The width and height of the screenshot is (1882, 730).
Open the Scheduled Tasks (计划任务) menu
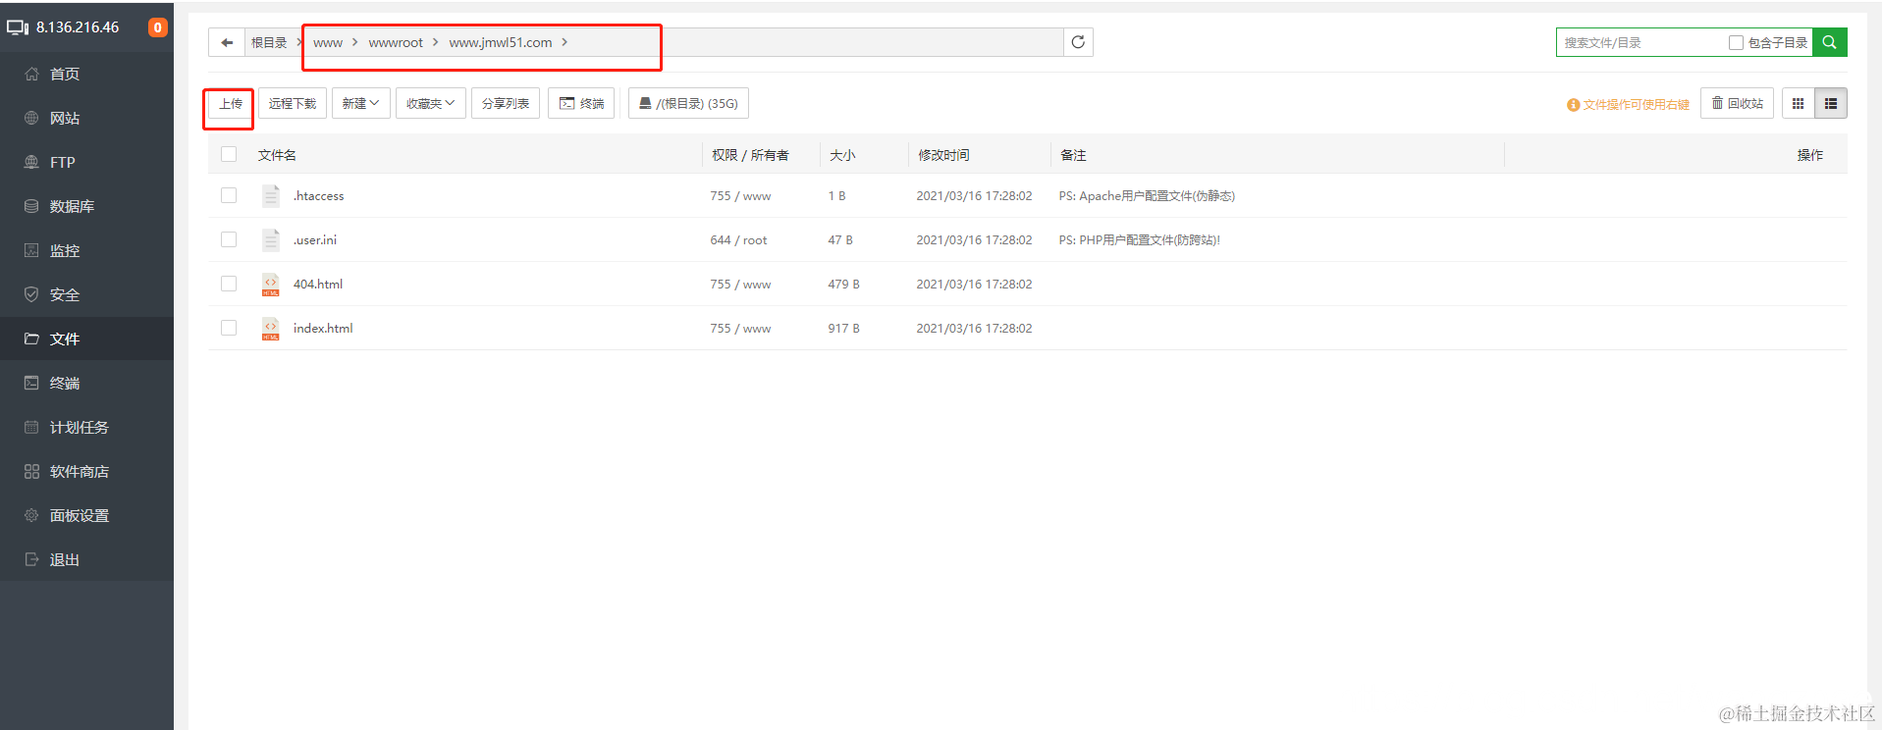pyautogui.click(x=86, y=427)
